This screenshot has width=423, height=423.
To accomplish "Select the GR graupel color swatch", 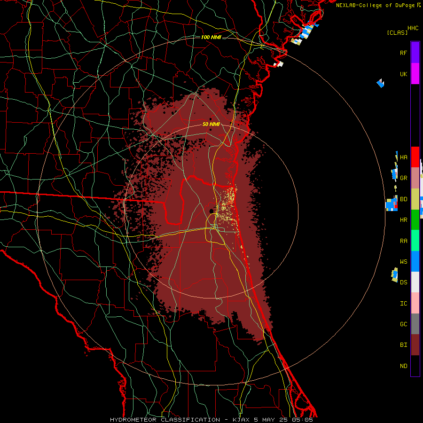I will click(415, 178).
